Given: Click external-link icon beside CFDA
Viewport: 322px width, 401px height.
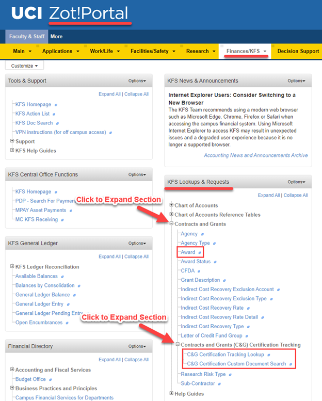Looking at the screenshot, I should pyautogui.click(x=199, y=271).
